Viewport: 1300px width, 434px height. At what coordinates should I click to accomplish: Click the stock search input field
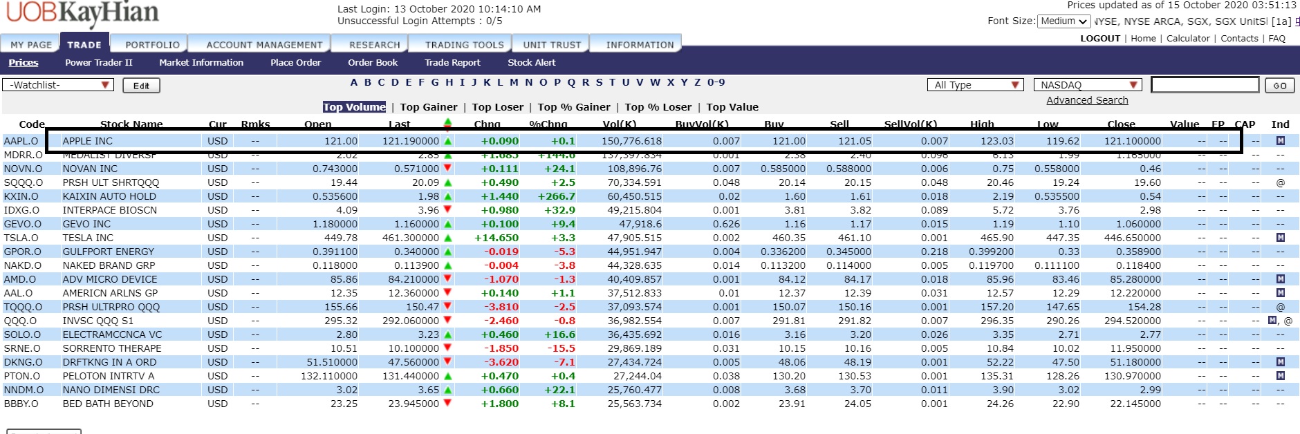(1205, 85)
